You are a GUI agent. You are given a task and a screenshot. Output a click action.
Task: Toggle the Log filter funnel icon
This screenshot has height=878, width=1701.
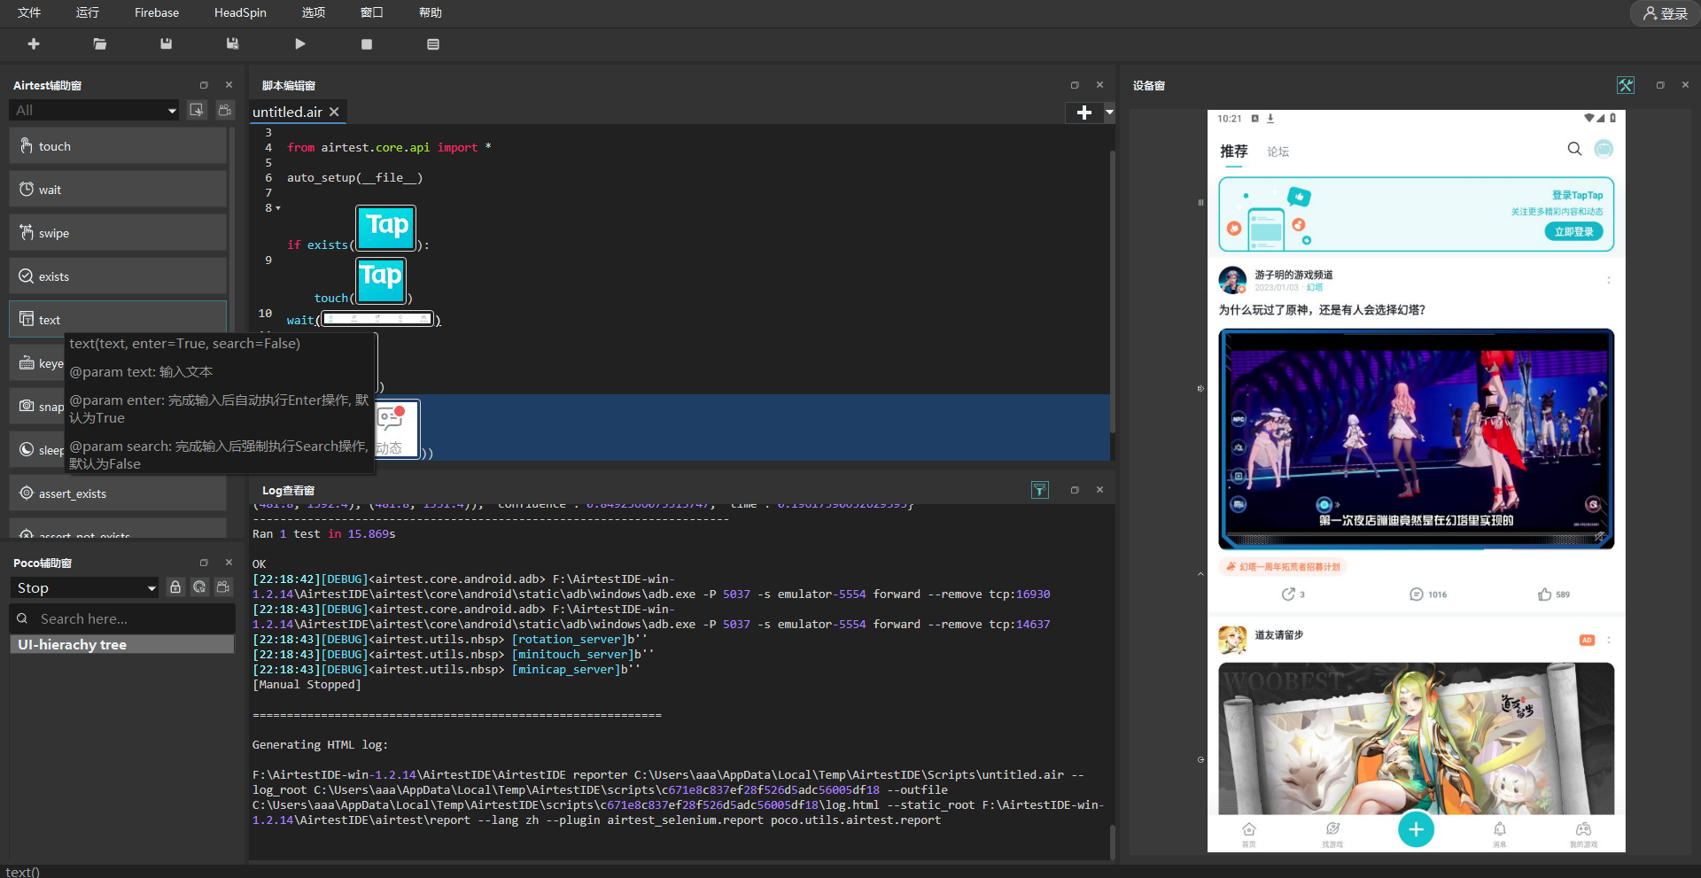1040,490
